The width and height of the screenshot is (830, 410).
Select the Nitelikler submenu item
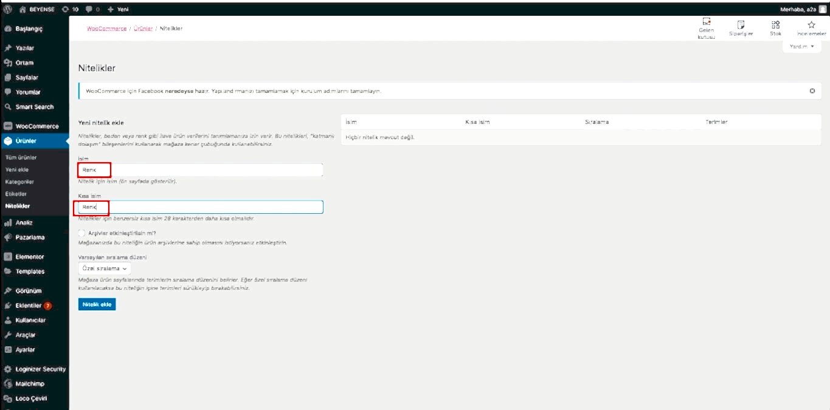coord(18,206)
